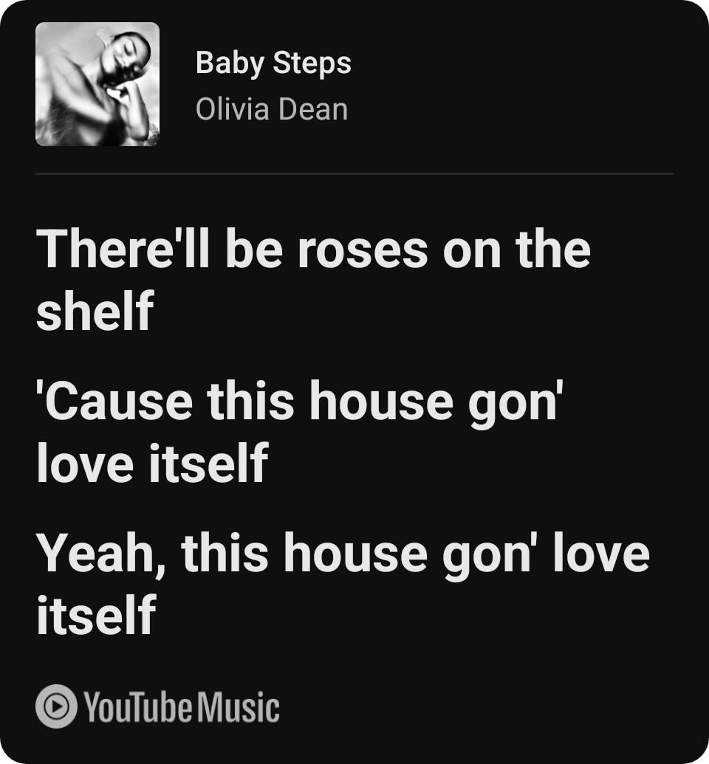Click the word YouTube in the logo
The width and height of the screenshot is (709, 764).
tap(138, 707)
